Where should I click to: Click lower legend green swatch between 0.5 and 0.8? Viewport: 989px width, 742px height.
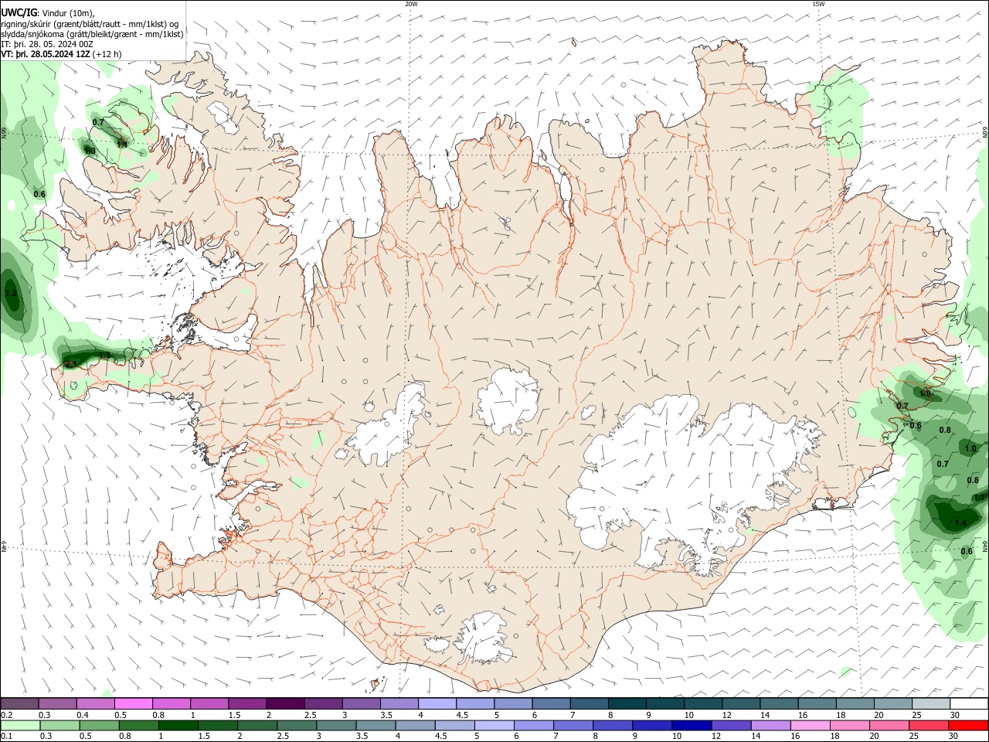point(99,726)
